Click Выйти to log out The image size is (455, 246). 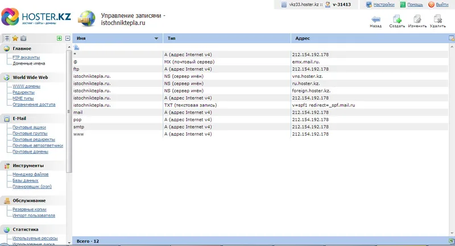[442, 5]
